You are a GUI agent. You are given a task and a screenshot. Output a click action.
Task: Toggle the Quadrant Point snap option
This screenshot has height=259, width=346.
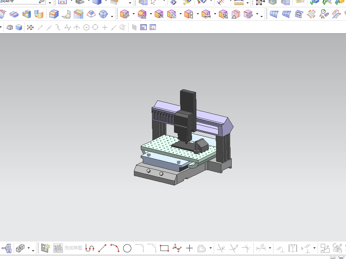(x=95, y=27)
